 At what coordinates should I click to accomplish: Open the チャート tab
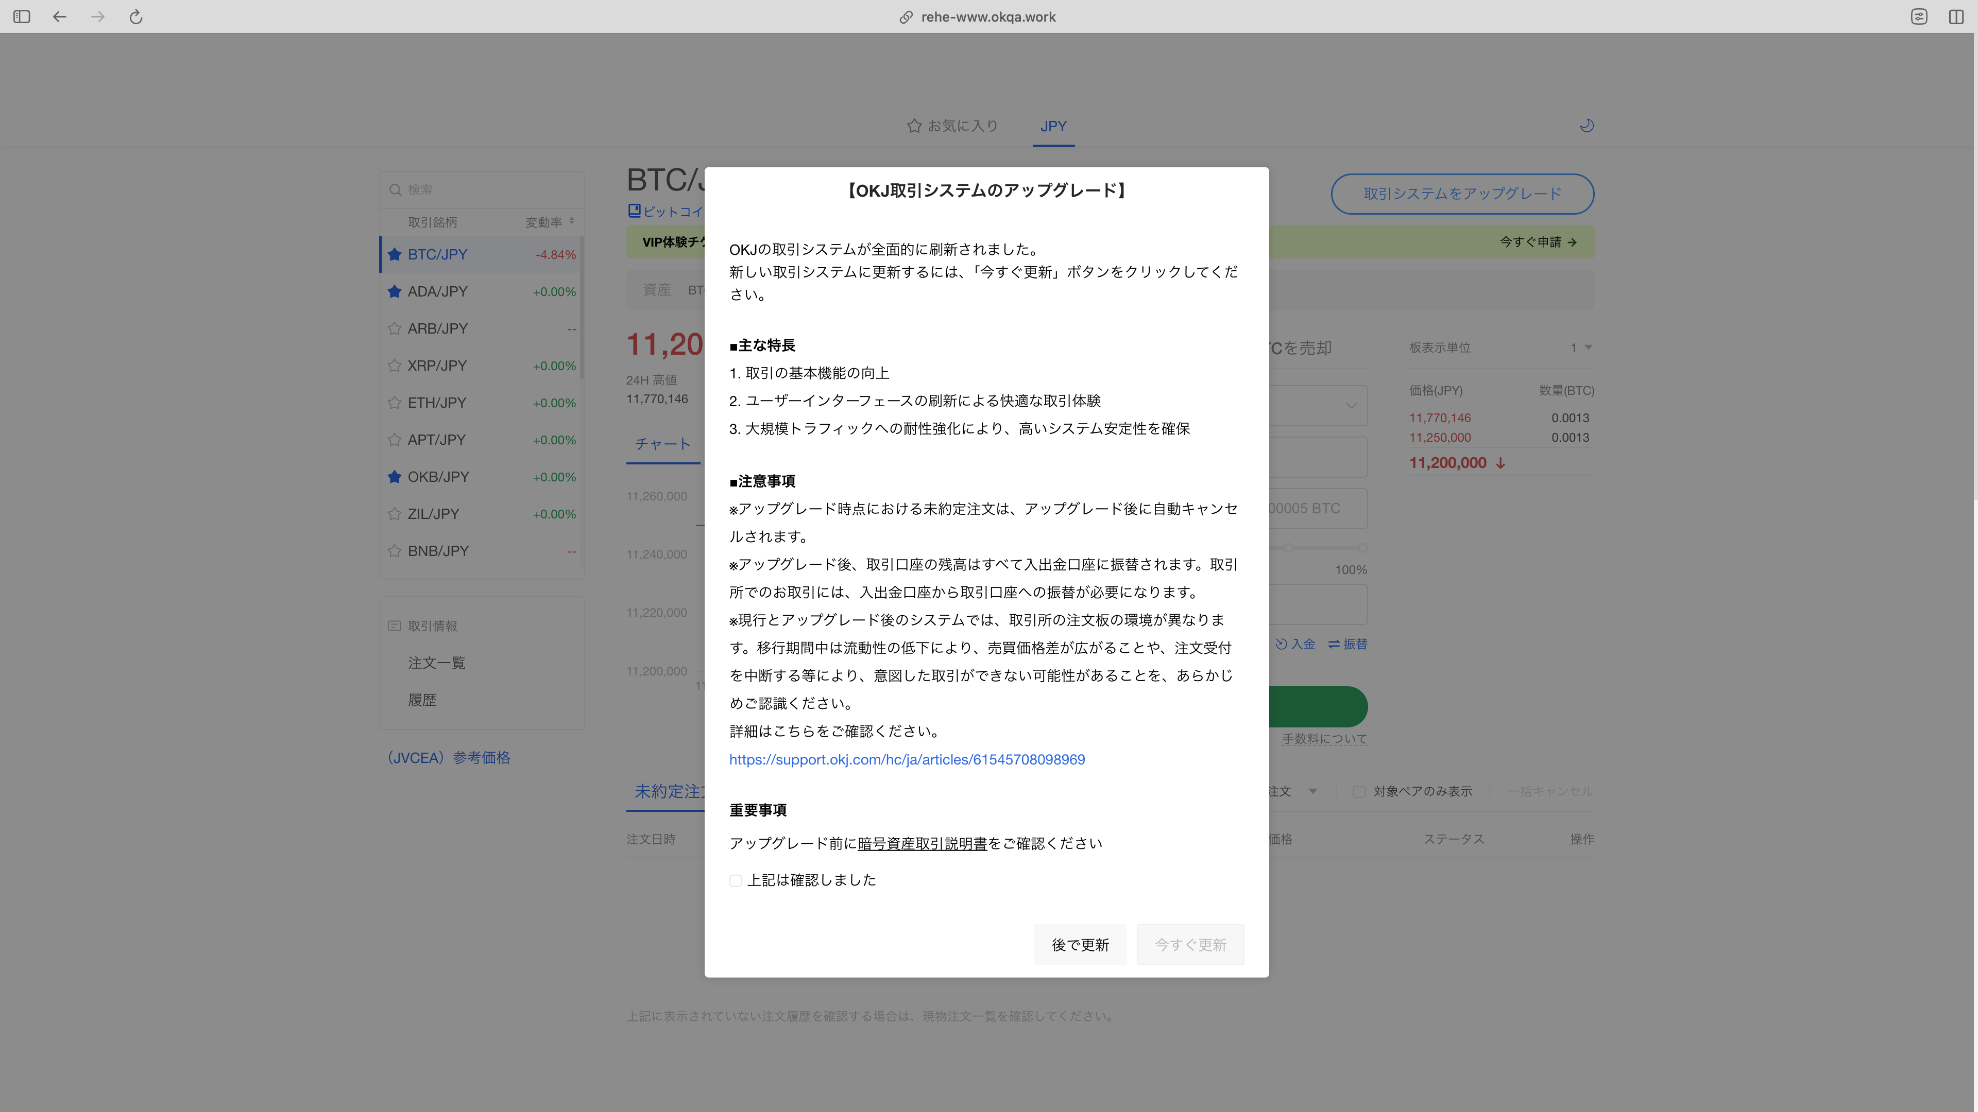[x=662, y=444]
